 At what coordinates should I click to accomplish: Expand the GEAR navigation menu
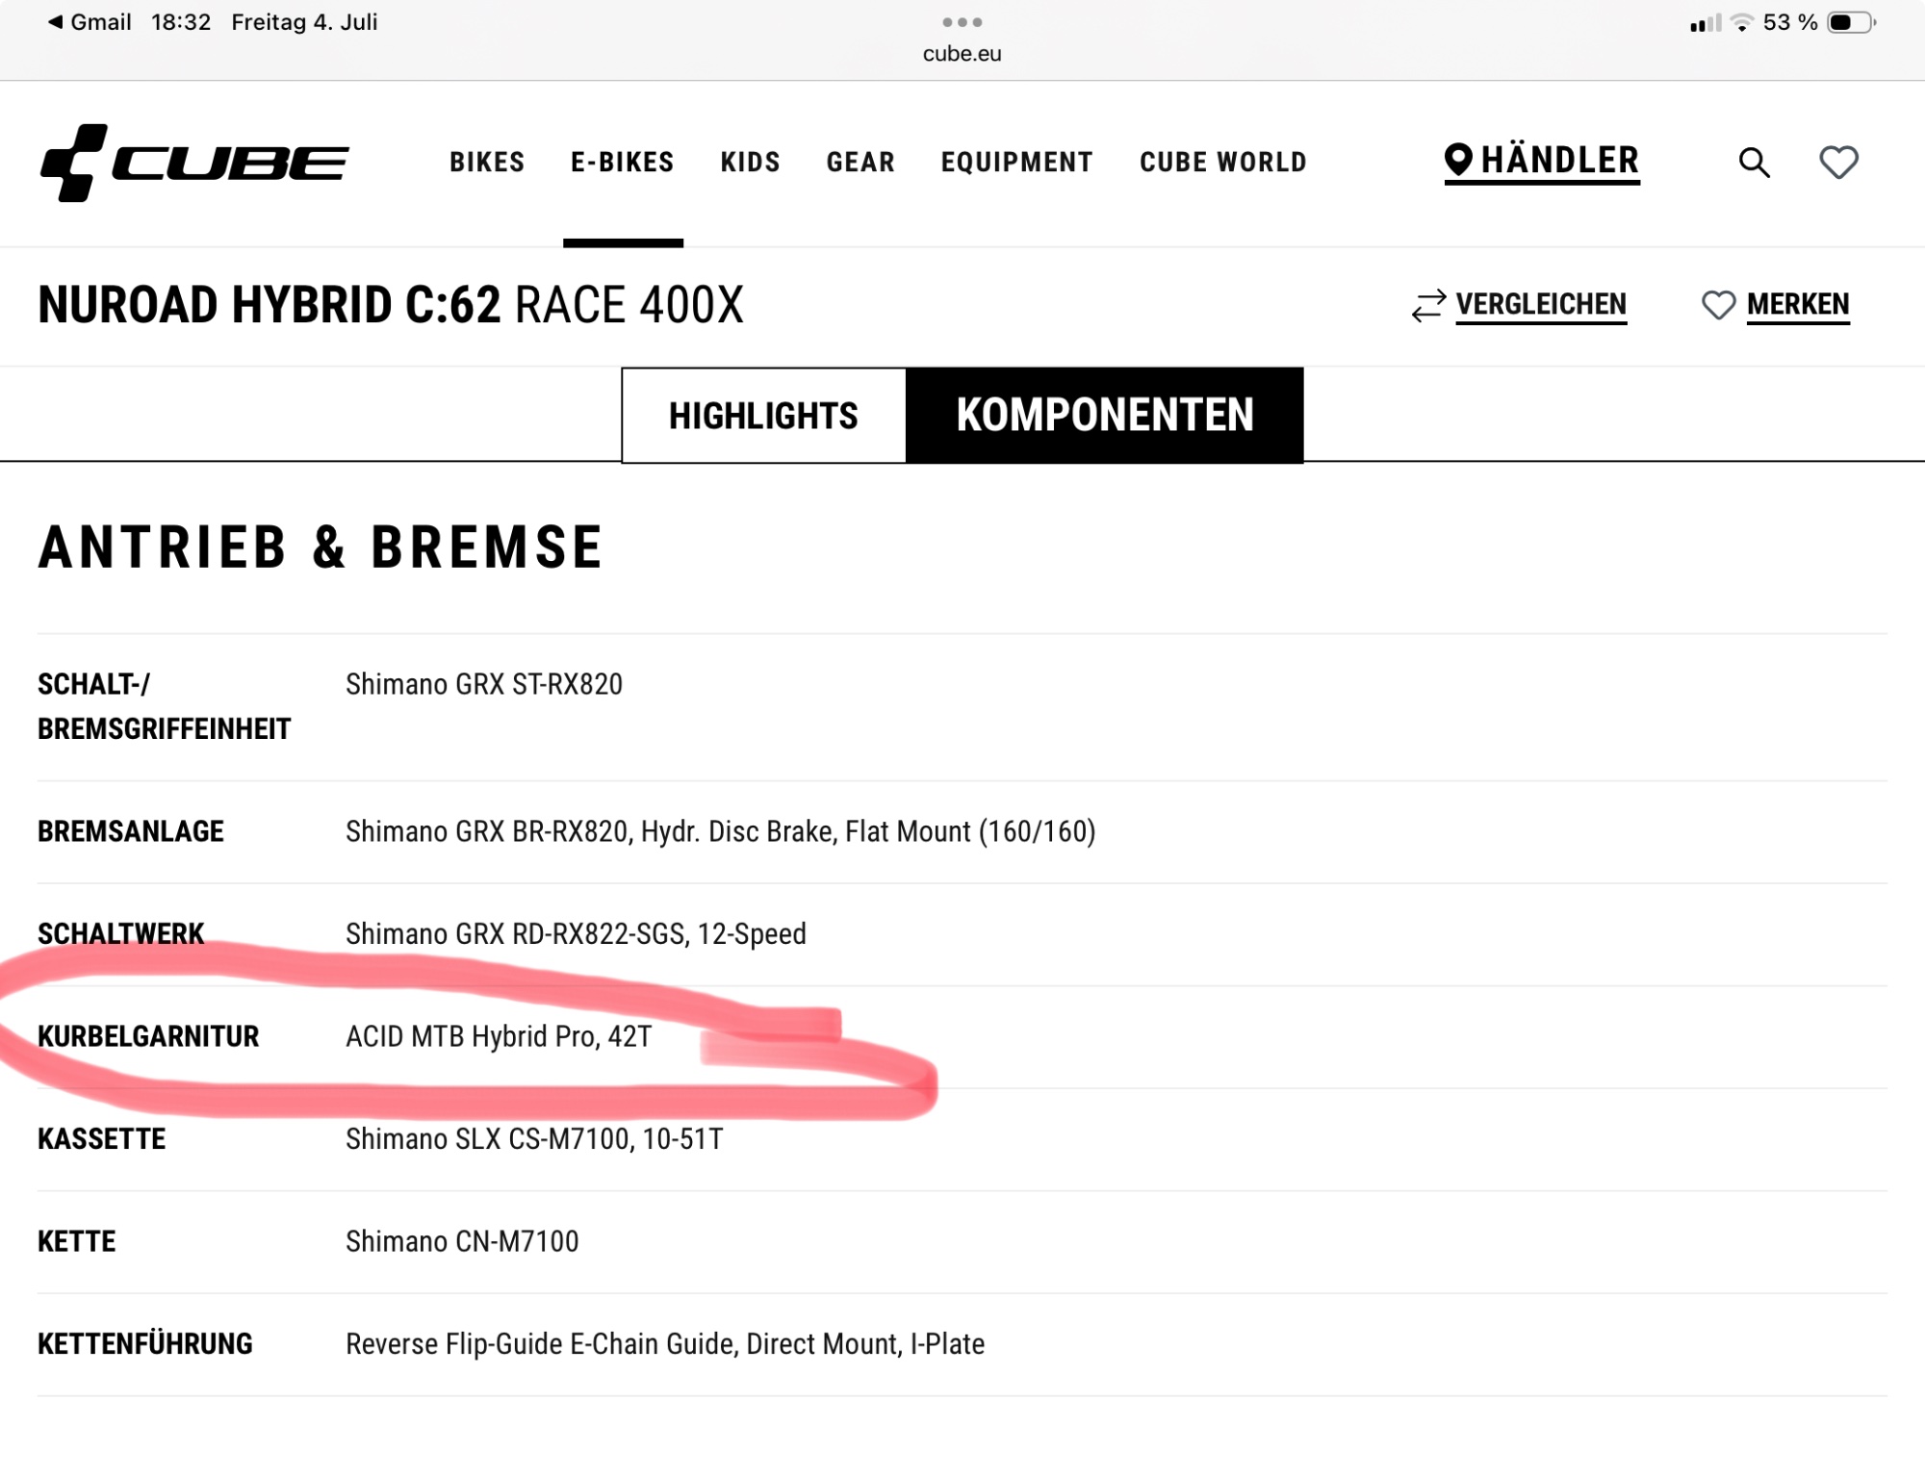pos(860,162)
